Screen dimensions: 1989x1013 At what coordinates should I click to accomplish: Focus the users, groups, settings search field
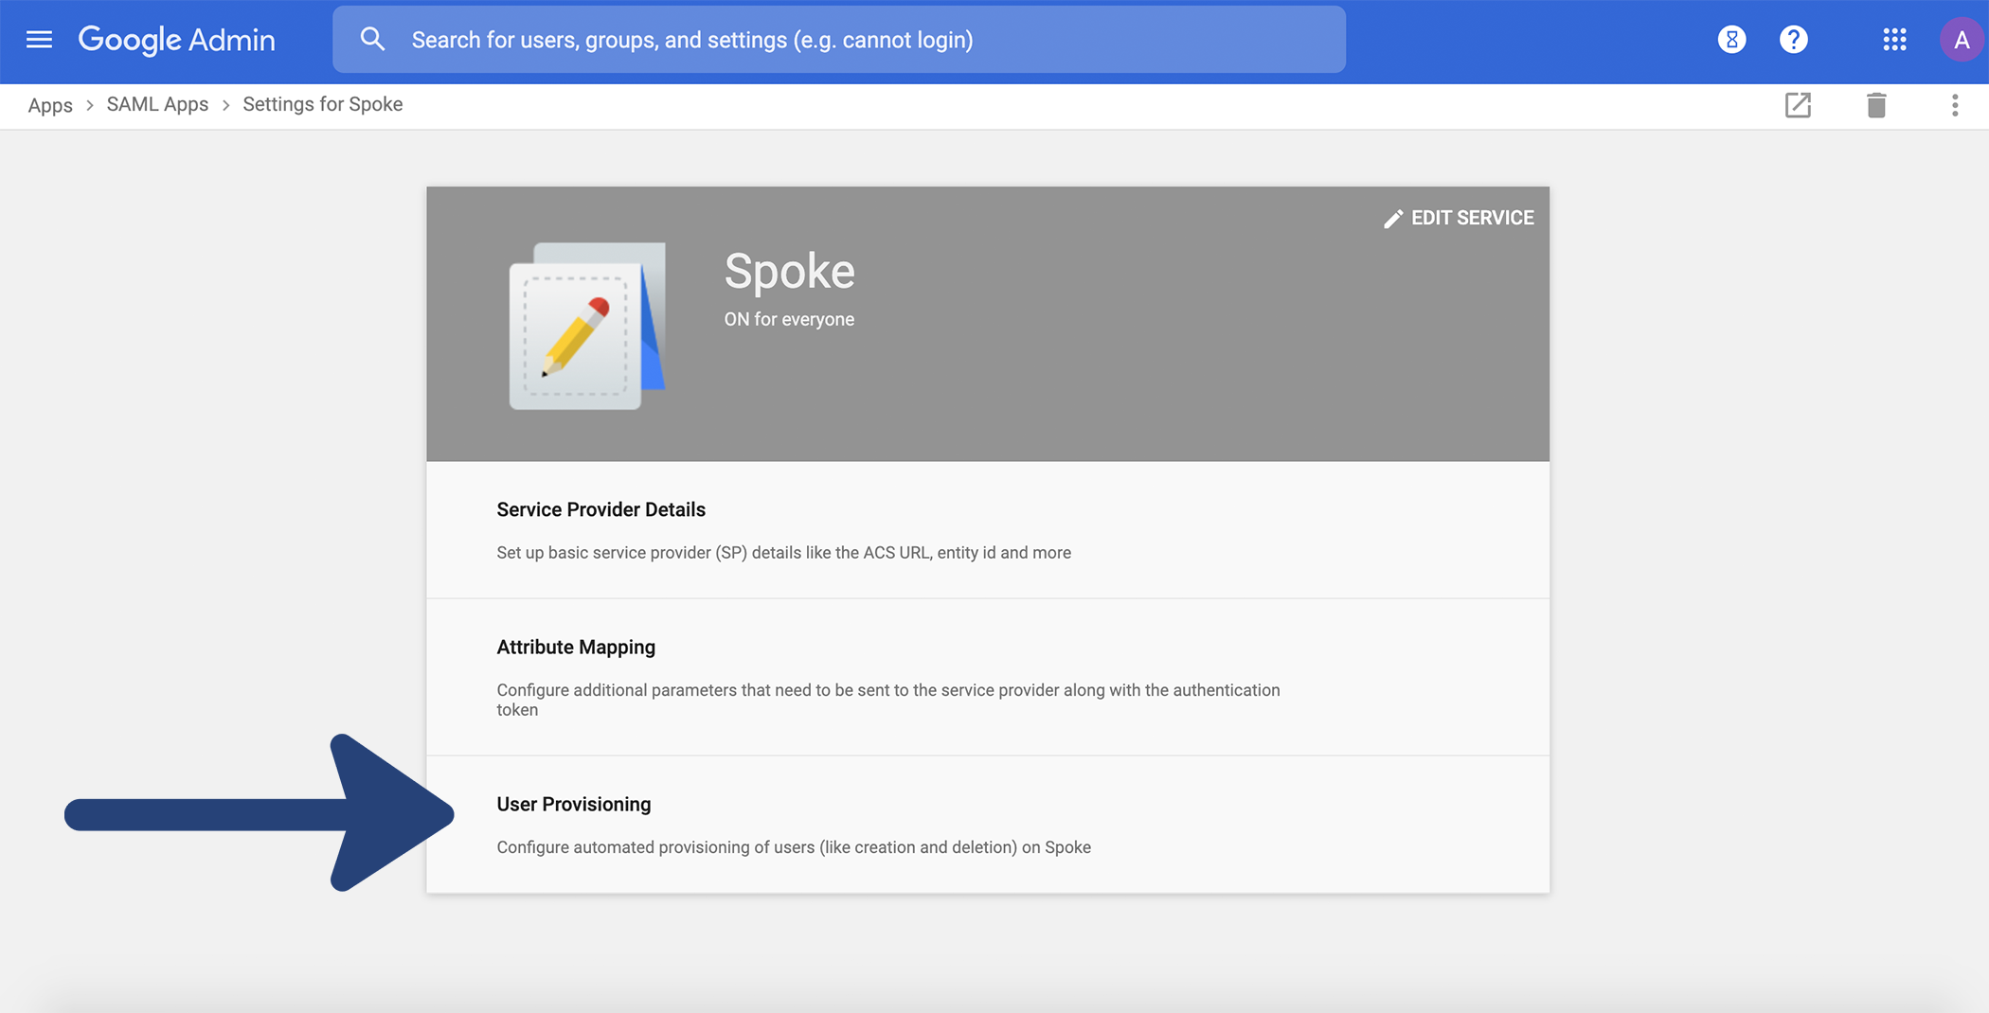click(839, 40)
